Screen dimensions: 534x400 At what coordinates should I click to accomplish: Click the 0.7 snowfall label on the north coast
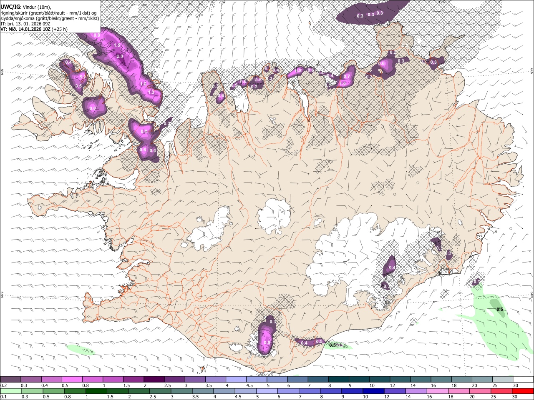346,77
